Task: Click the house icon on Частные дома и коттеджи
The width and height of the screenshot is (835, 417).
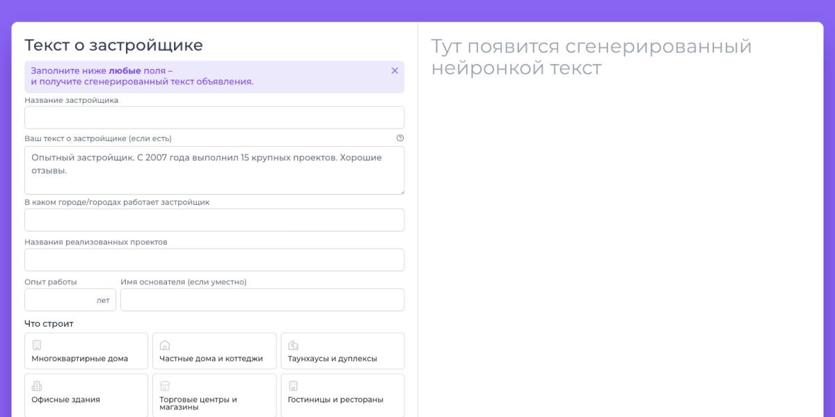Action: [x=165, y=345]
